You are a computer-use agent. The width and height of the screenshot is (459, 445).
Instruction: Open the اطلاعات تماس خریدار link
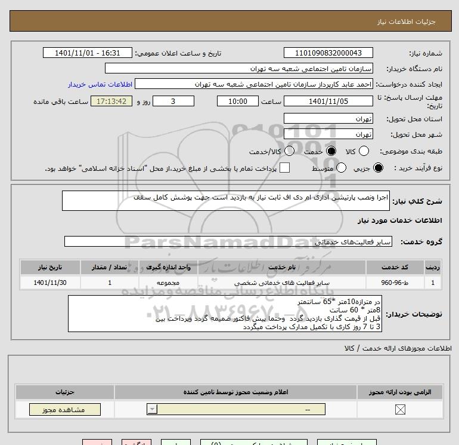(100, 84)
